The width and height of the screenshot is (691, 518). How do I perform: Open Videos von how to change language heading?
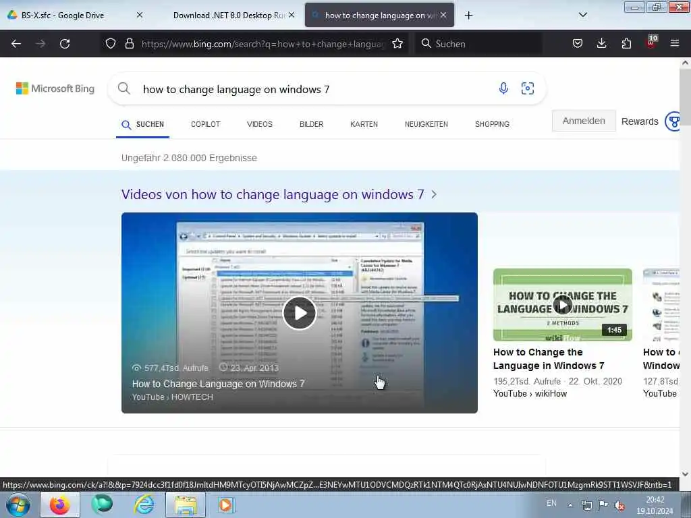point(273,194)
